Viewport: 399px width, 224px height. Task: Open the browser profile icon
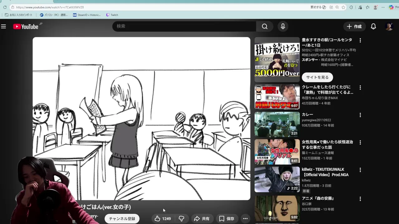tap(375, 7)
